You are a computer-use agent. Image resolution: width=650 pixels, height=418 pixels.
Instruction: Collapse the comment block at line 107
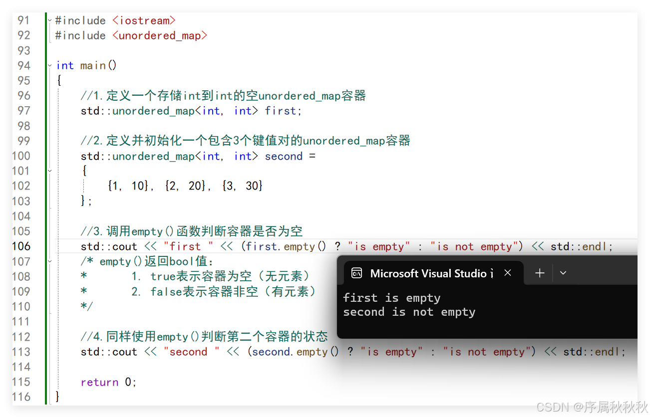click(49, 261)
